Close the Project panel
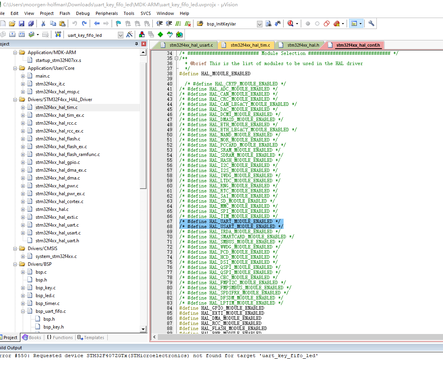This screenshot has height=383, width=443. (x=143, y=44)
